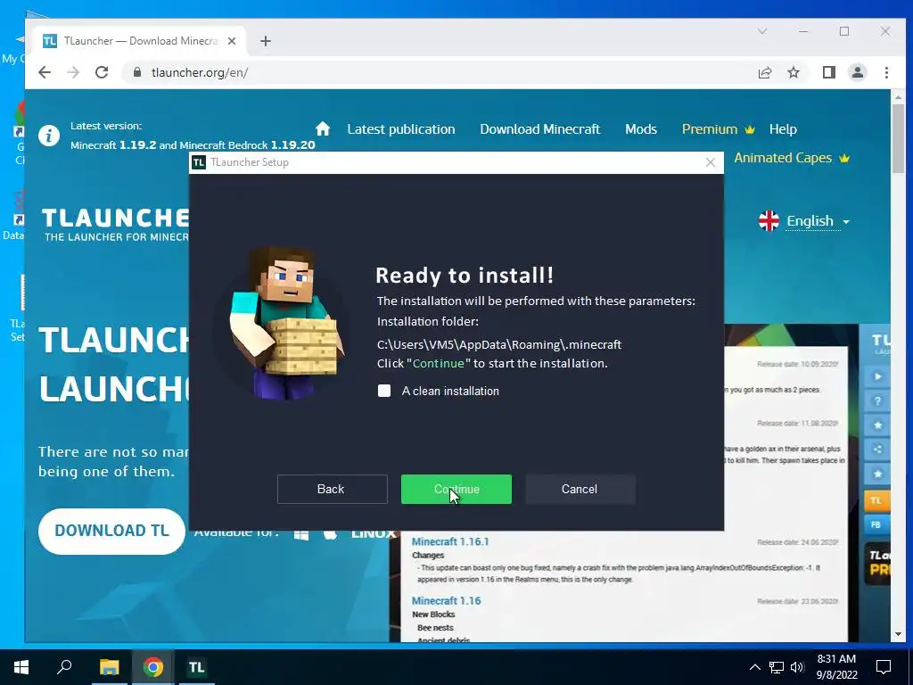This screenshot has width=913, height=685.
Task: Click the UK flag icon
Action: [x=769, y=221]
